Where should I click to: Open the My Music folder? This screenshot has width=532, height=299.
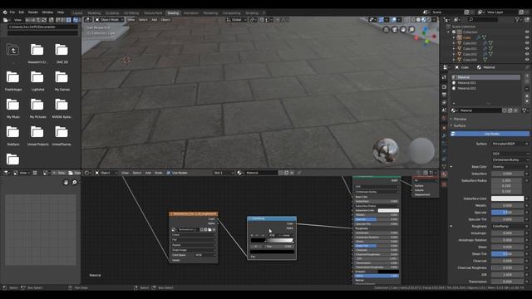(x=13, y=109)
